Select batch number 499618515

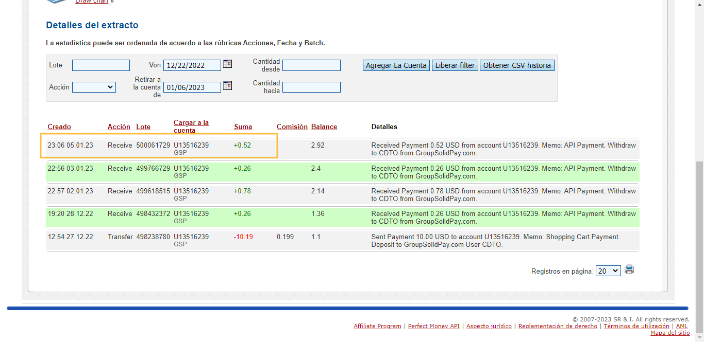(153, 191)
